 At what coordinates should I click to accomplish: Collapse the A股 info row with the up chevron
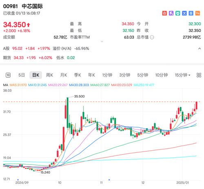click(200, 49)
